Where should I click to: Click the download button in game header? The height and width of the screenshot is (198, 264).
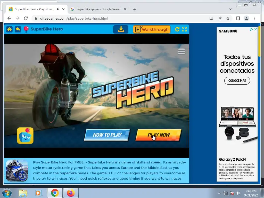121,29
